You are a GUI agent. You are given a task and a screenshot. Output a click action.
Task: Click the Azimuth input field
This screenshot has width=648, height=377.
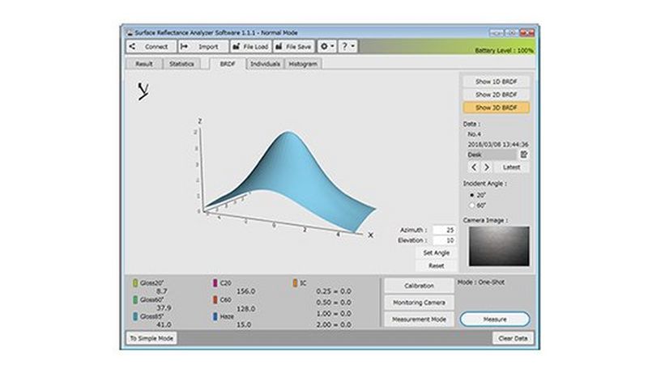[443, 230]
